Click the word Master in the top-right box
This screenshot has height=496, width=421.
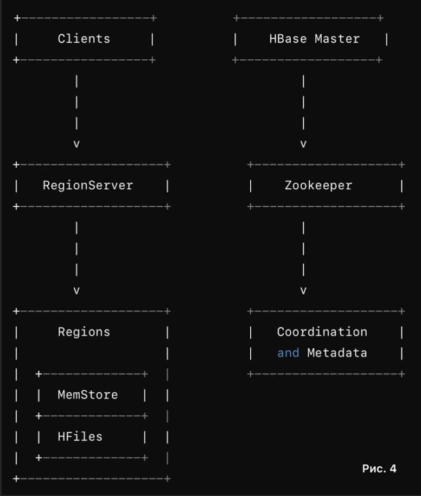pyautogui.click(x=337, y=39)
